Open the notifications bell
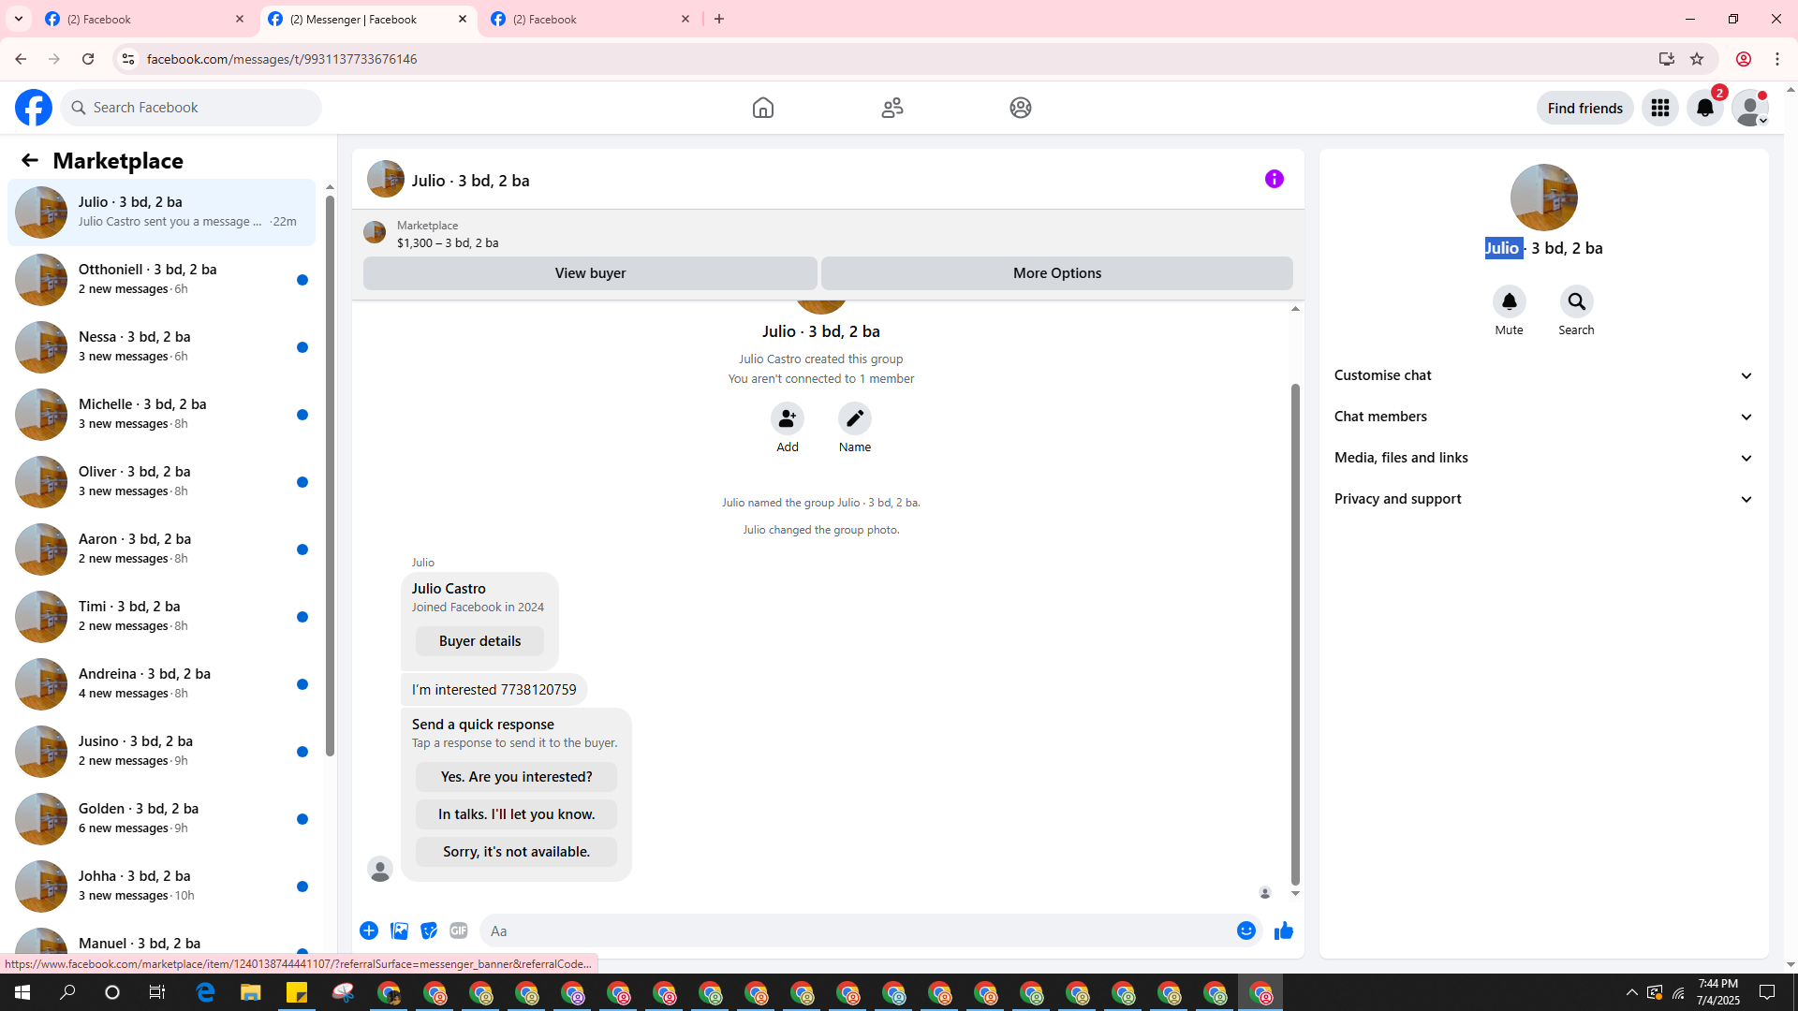This screenshot has width=1798, height=1011. pyautogui.click(x=1704, y=108)
